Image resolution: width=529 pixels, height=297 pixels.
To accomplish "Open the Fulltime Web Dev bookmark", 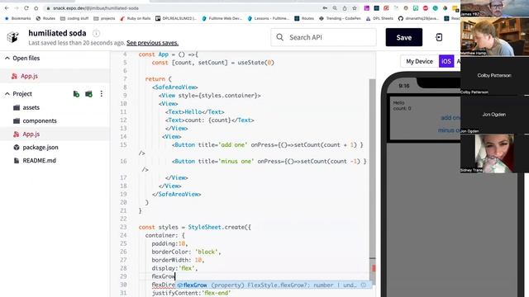I will click(x=222, y=18).
